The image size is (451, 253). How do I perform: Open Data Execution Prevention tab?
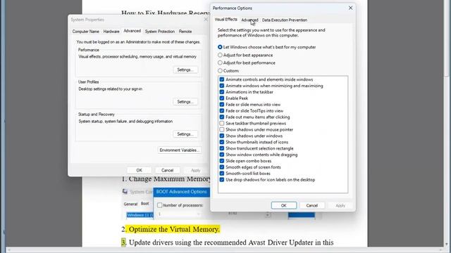(x=285, y=20)
